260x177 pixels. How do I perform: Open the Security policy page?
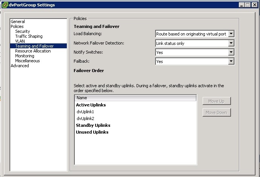coord(23,32)
